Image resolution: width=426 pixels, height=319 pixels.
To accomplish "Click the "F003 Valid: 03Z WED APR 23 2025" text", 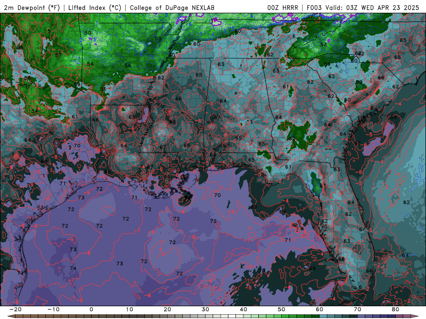I will coord(363,7).
